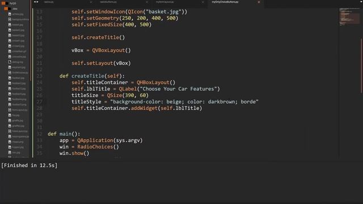Click the tab scroll left arrow
363x204 pixels.
[35, 2]
